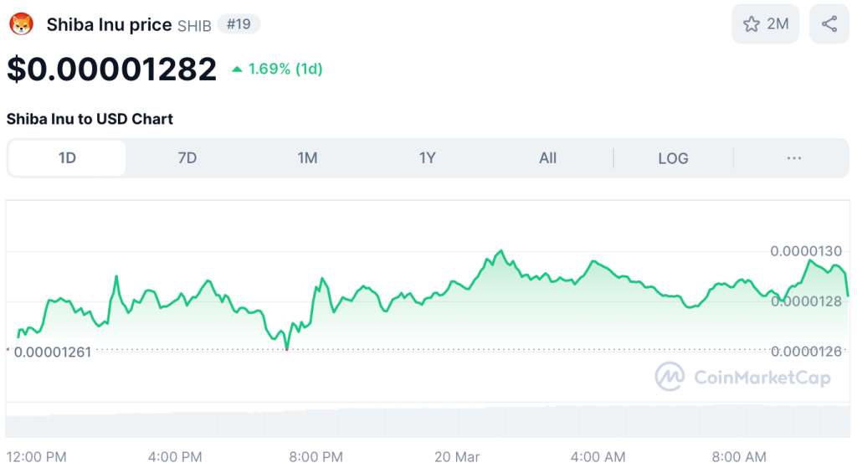Click the $0.00001282 current price
This screenshot has width=857, height=463.
point(111,69)
